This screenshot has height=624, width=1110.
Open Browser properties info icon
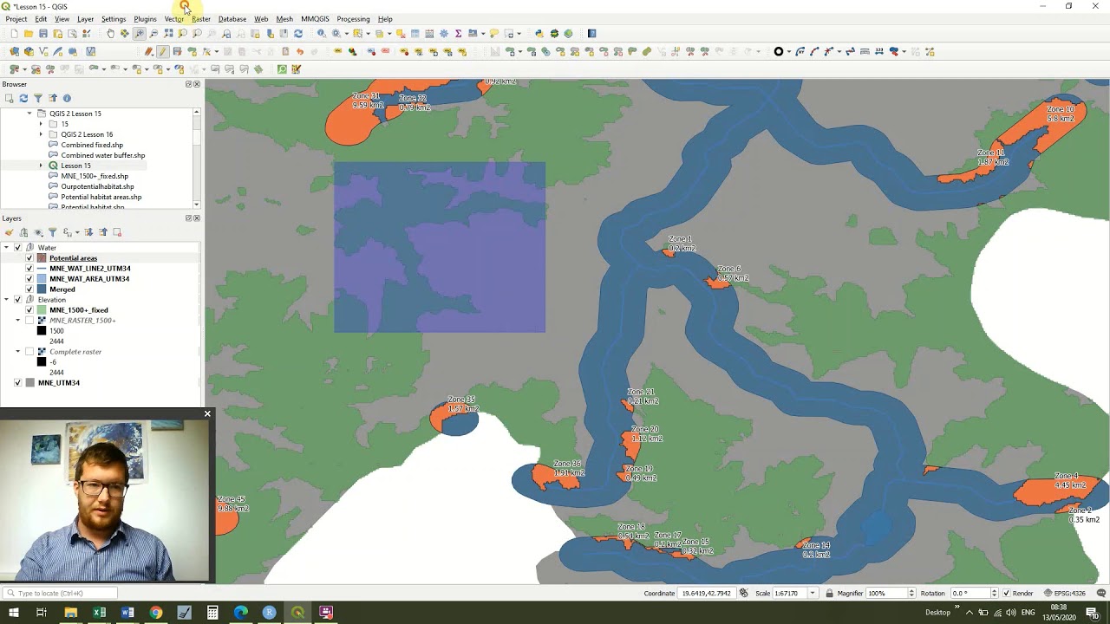tap(67, 98)
